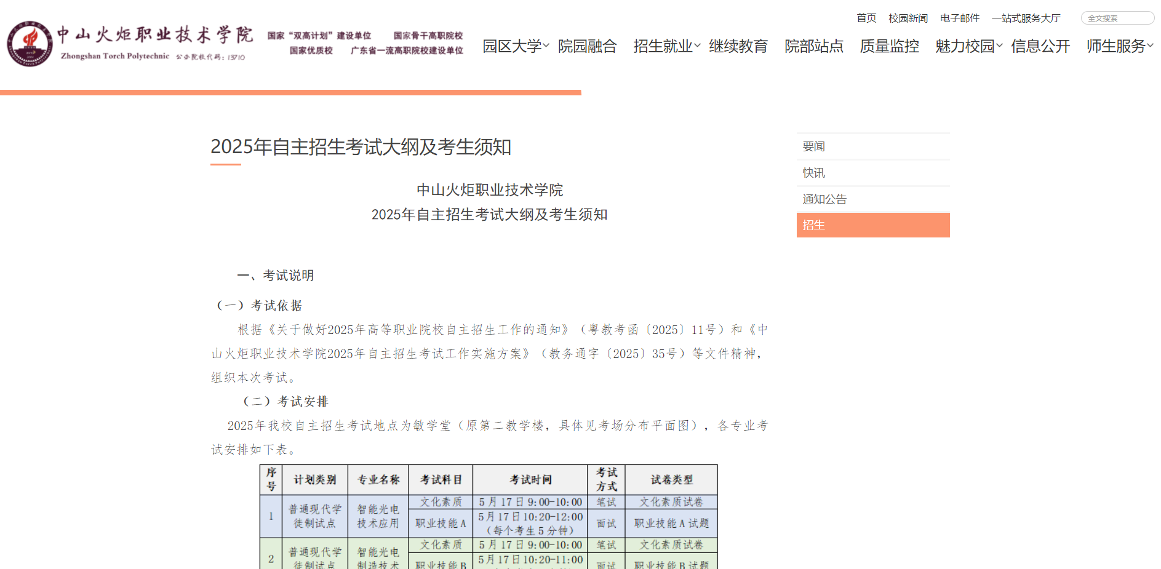This screenshot has width=1161, height=569.
Task: Click the 全文搜索 search input box
Action: point(1117,18)
